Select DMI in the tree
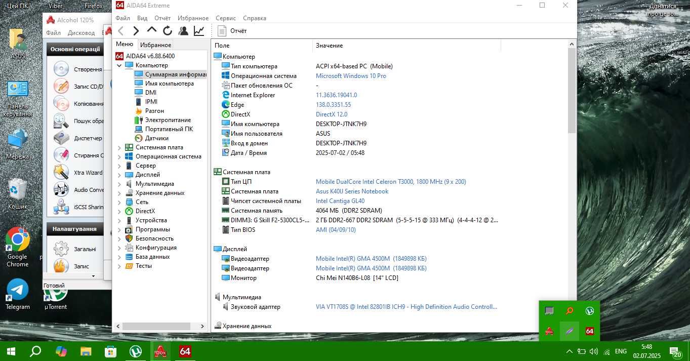The width and height of the screenshot is (690, 361). click(151, 93)
